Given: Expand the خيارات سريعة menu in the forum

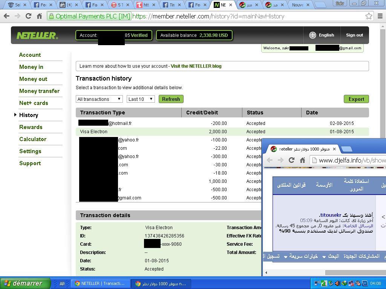Looking at the screenshot, I should point(301,256).
